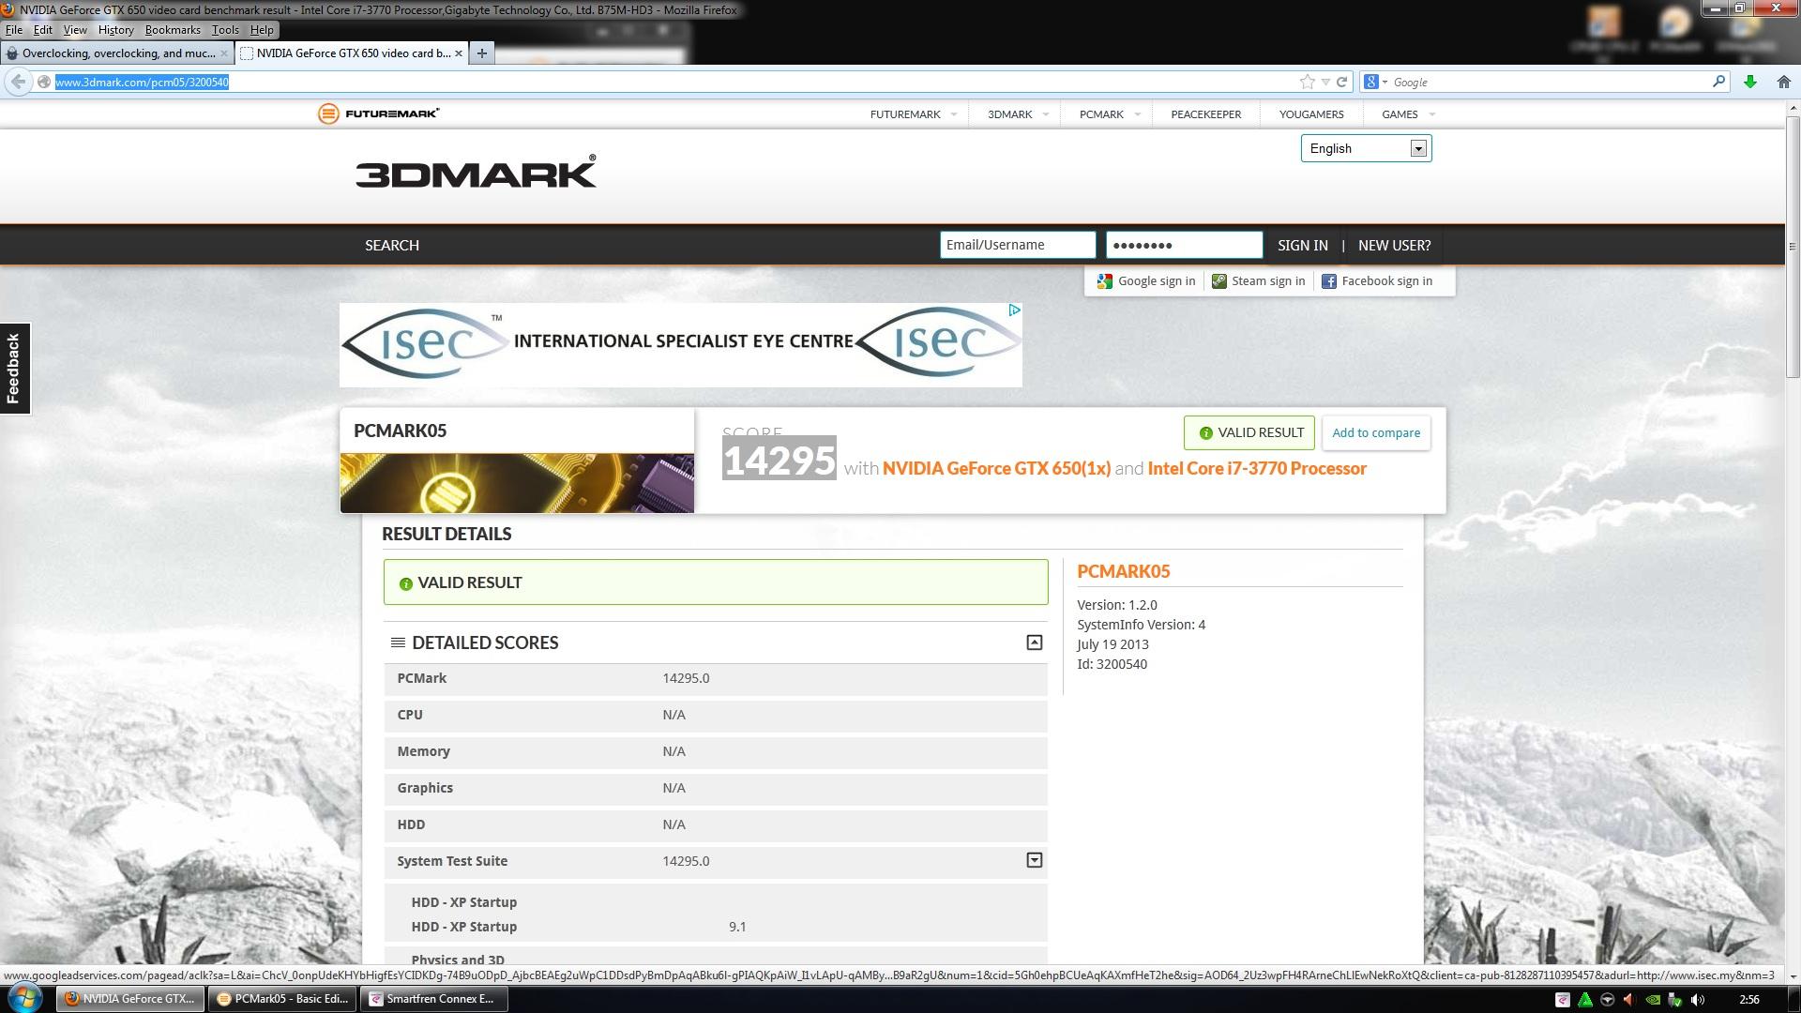The width and height of the screenshot is (1801, 1013).
Task: Reload the page with the refresh icon
Action: click(x=1341, y=82)
